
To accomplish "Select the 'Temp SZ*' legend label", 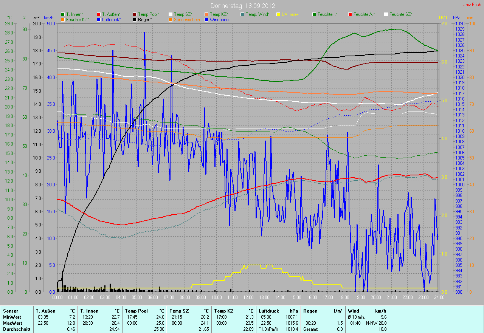I will [x=183, y=14].
